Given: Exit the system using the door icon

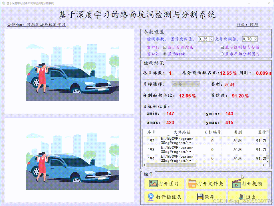Looking at the screenshot, I should [241, 197].
